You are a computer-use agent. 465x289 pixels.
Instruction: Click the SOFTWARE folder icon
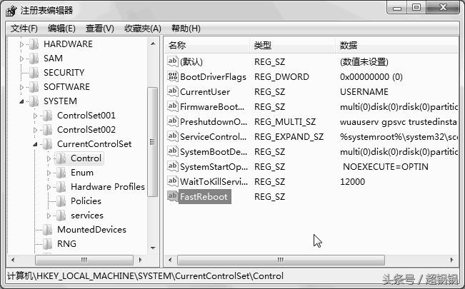34,87
